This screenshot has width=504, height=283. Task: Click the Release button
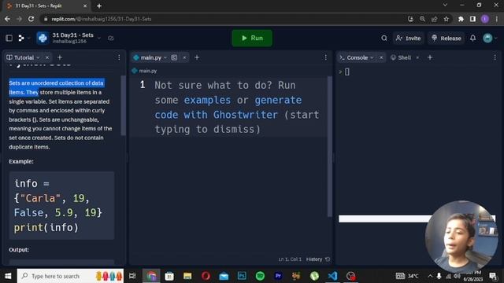446,39
